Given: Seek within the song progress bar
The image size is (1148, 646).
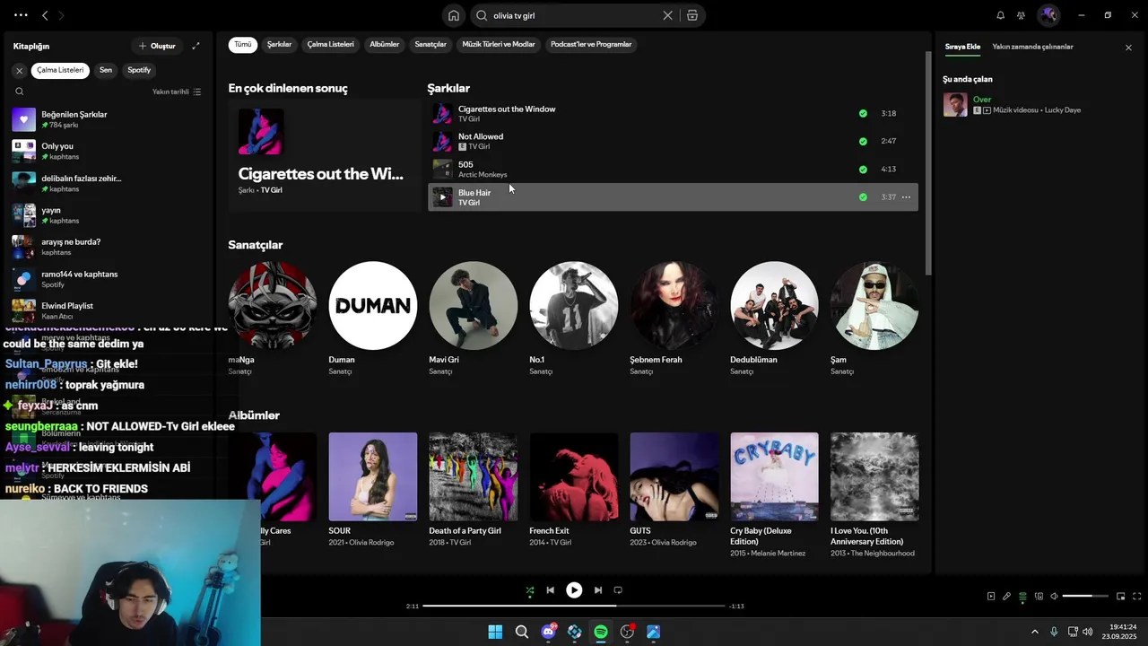Looking at the screenshot, I should point(573,607).
